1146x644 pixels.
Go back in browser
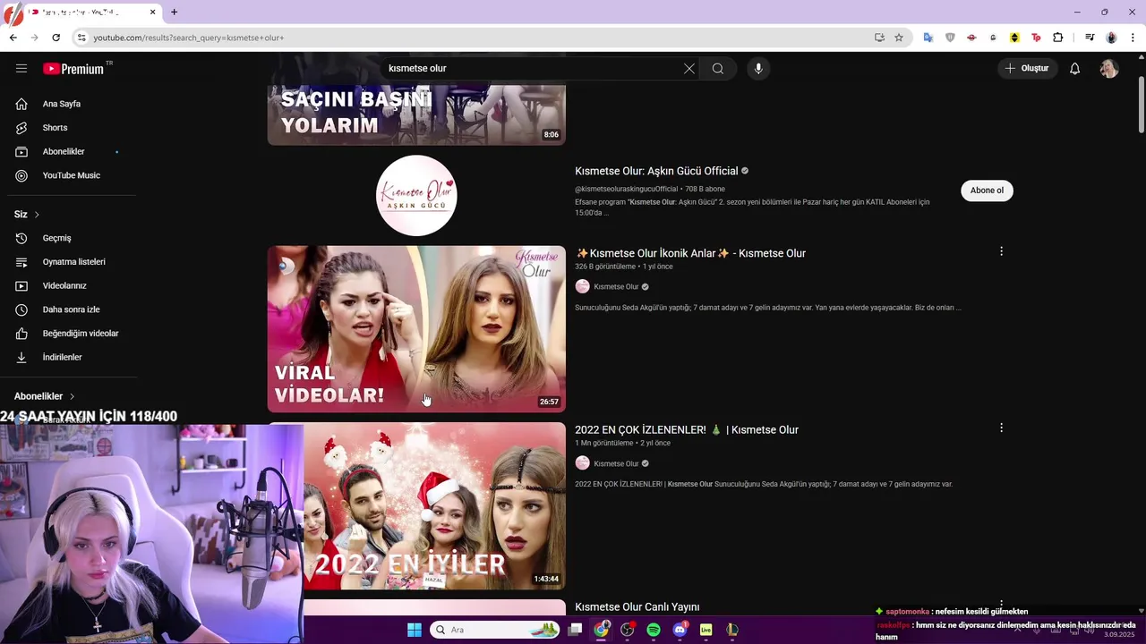(13, 38)
